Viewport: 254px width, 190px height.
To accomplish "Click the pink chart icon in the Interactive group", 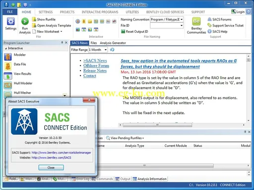I will (114, 21).
